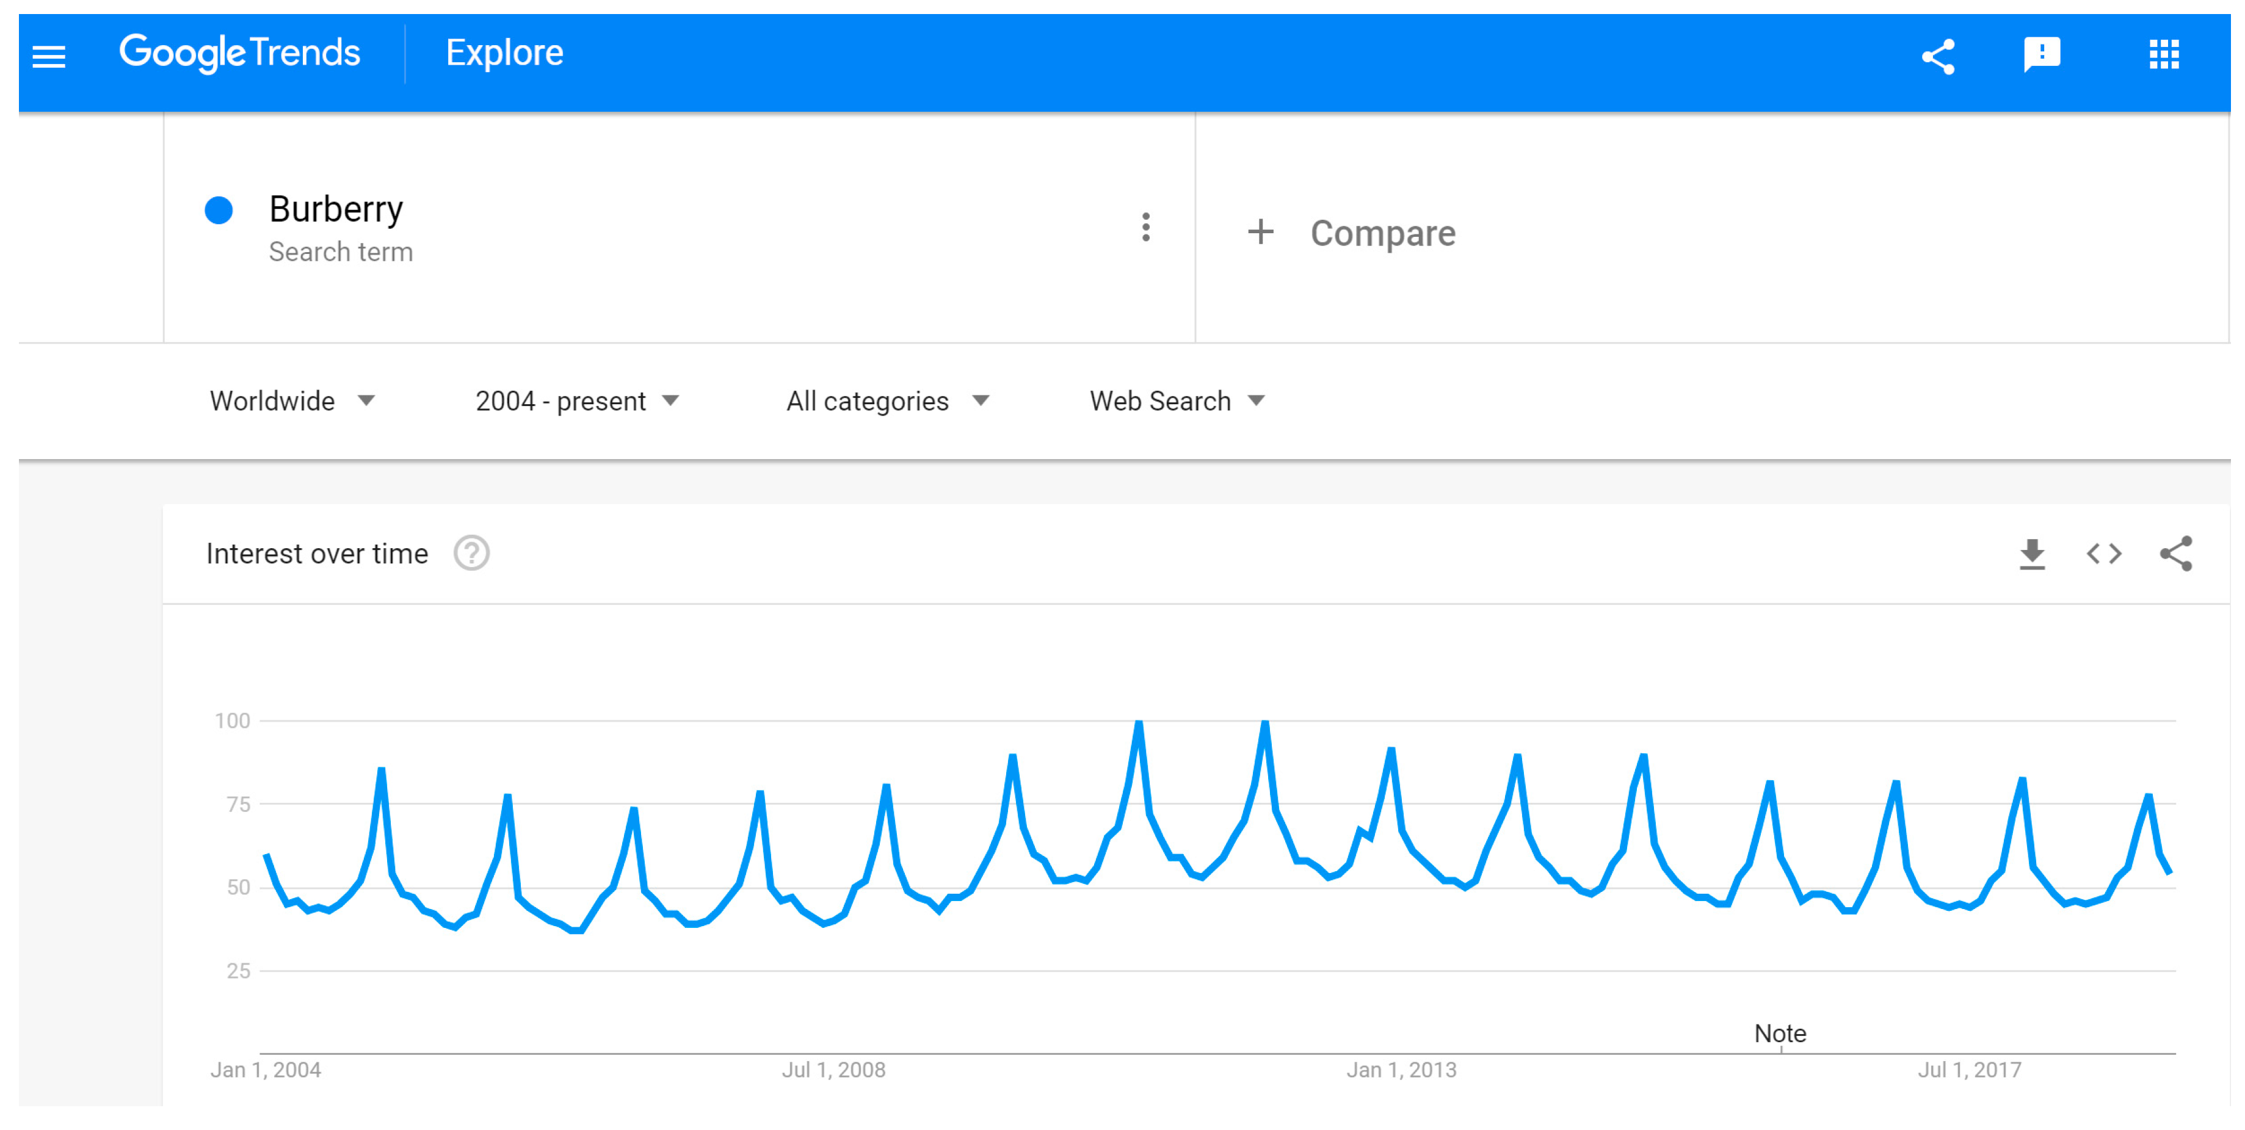Expand the All categories dropdown

pyautogui.click(x=887, y=400)
